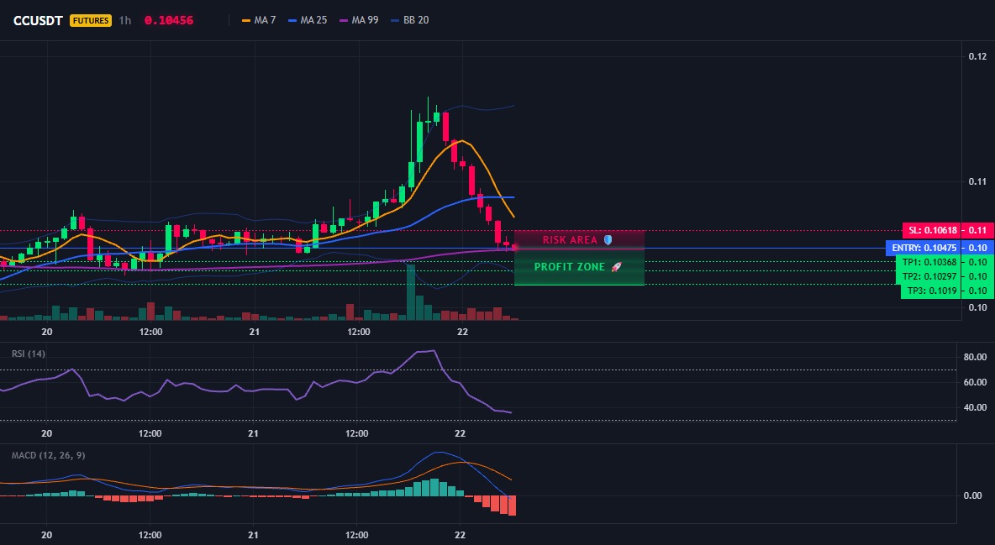
Task: Open the RSI (14) indicator label
Action: pos(29,354)
